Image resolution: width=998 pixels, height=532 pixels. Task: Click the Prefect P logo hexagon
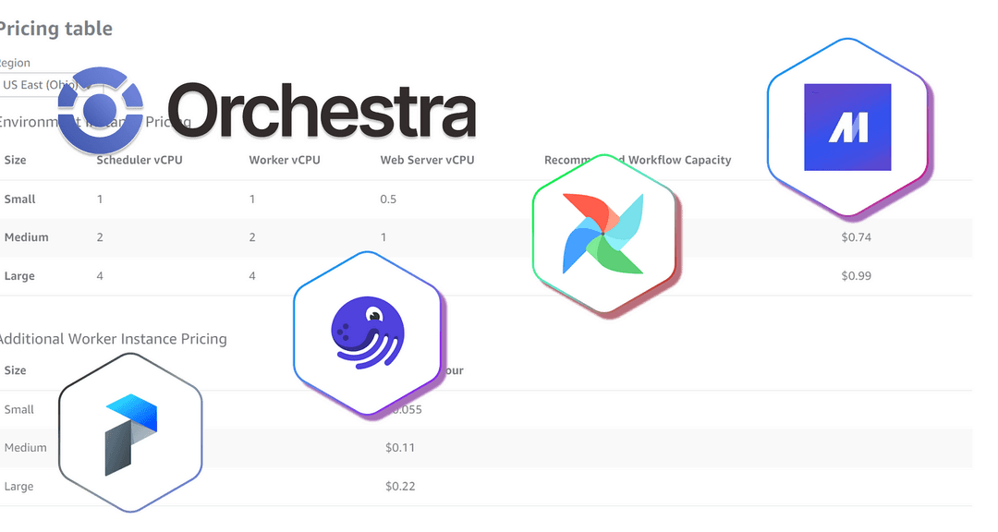tap(130, 433)
